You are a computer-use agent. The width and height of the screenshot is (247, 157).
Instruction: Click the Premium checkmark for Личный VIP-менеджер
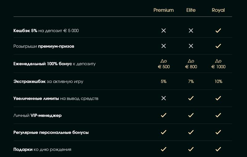(164, 115)
